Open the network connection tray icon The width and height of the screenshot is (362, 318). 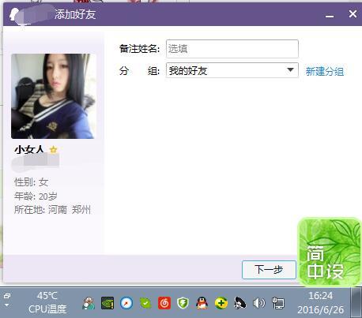[x=278, y=303]
